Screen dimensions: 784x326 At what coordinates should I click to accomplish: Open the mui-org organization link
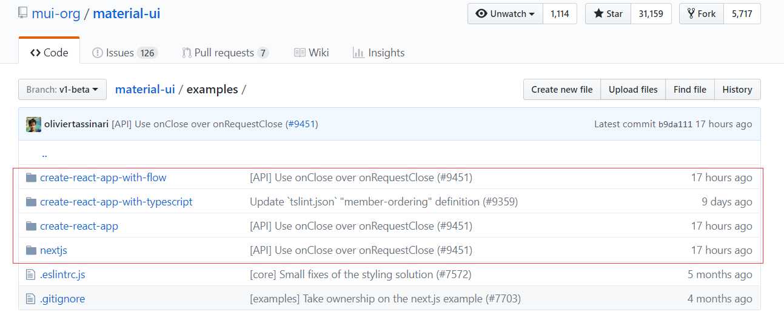55,13
